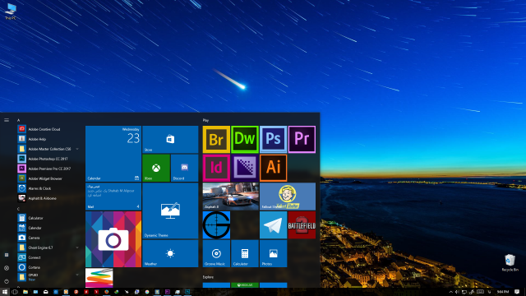Click the taskbar clock

tap(502, 292)
